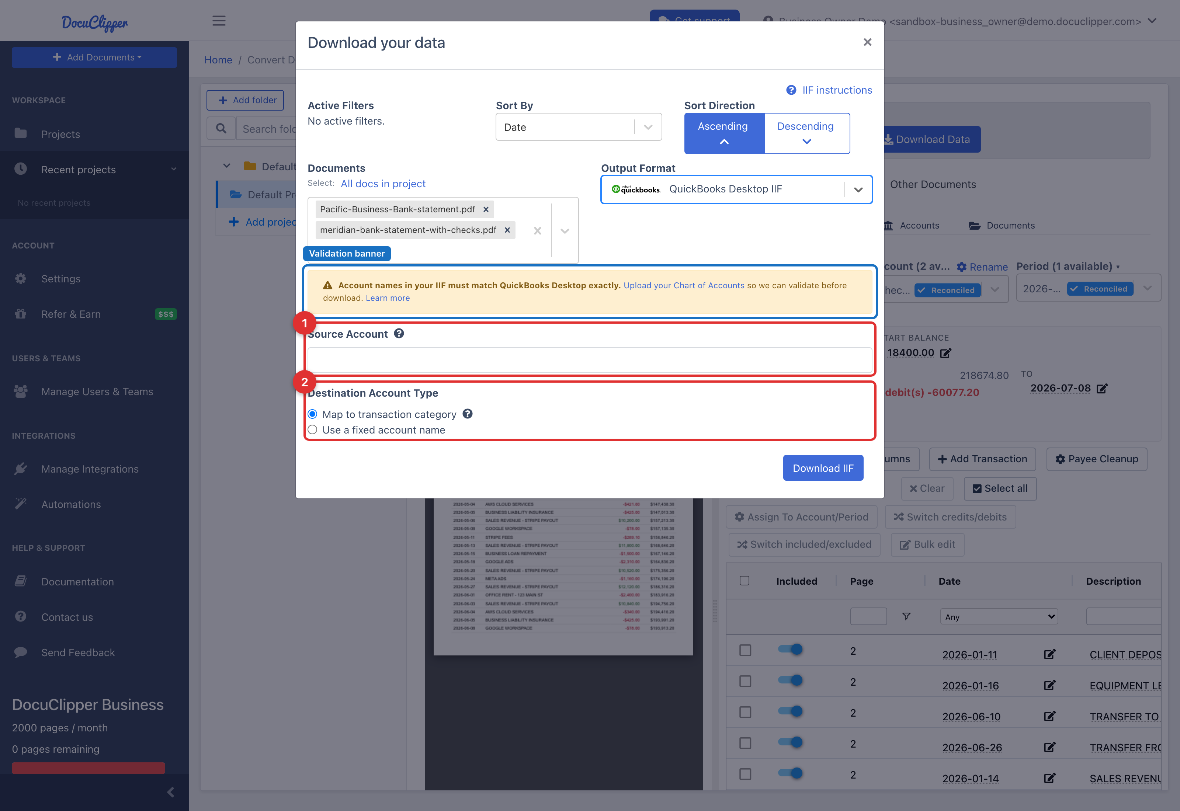
Task: Click Payee Cleanup button
Action: (1097, 459)
